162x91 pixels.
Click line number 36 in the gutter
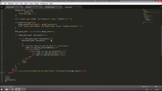(2, 35)
